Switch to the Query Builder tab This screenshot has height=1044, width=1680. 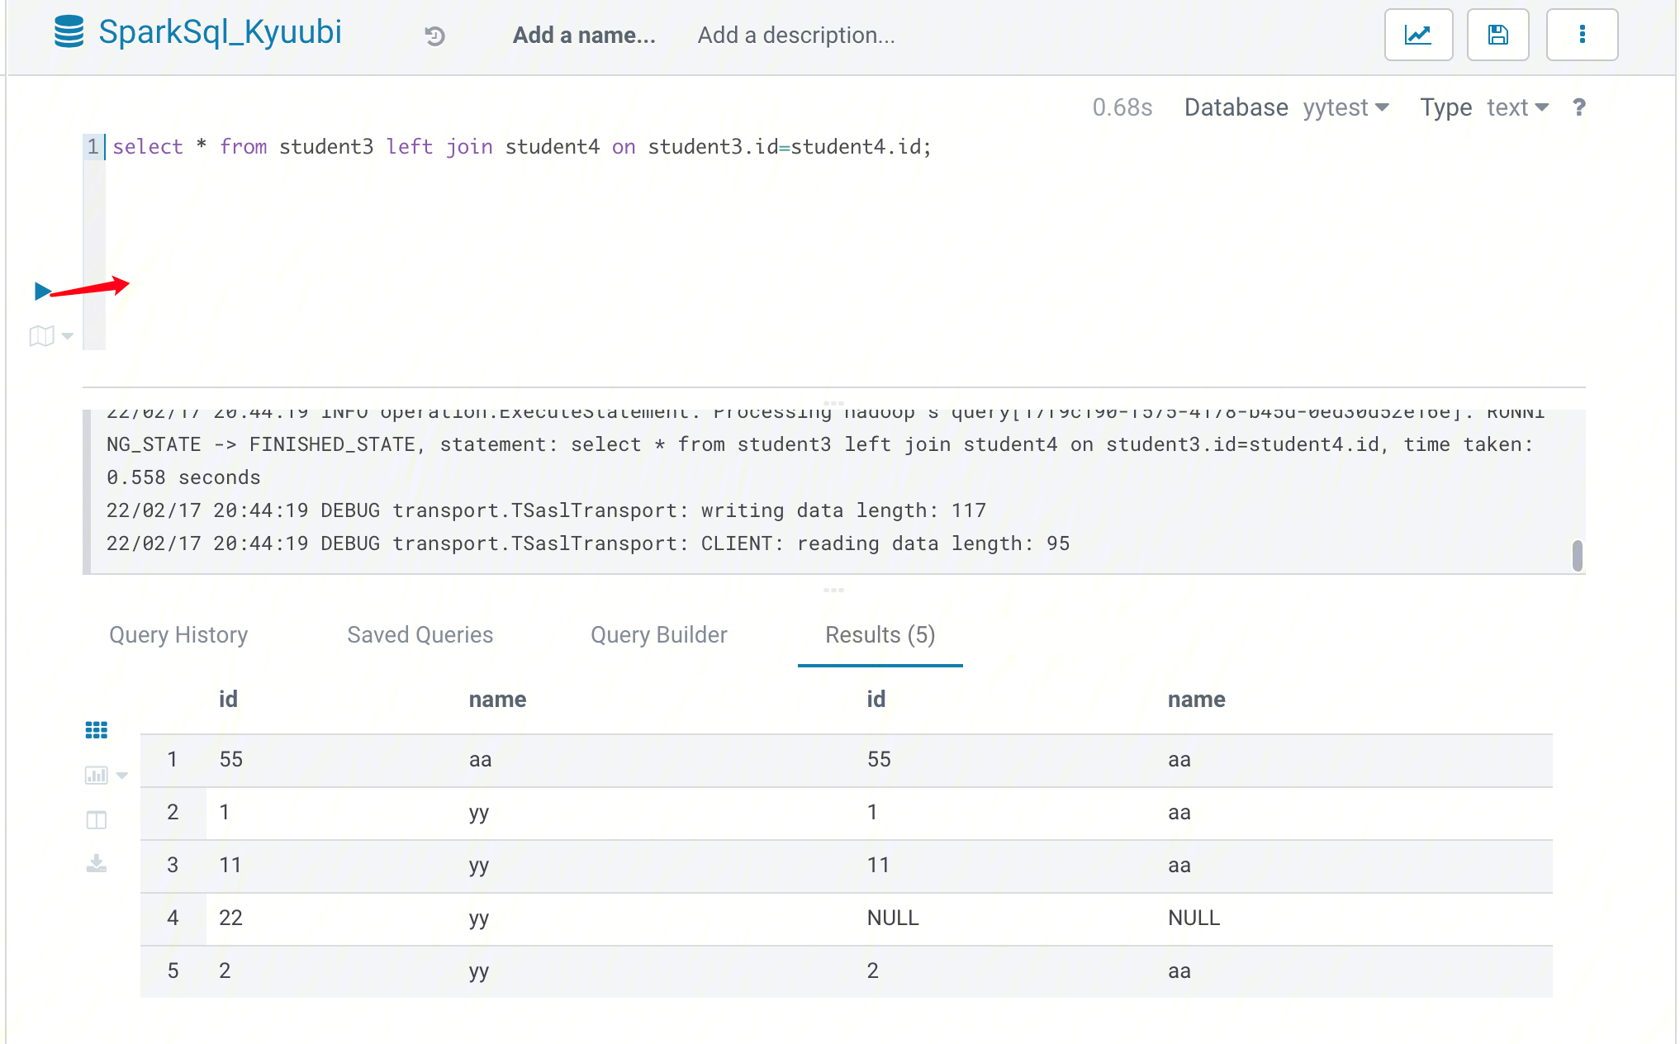658,634
